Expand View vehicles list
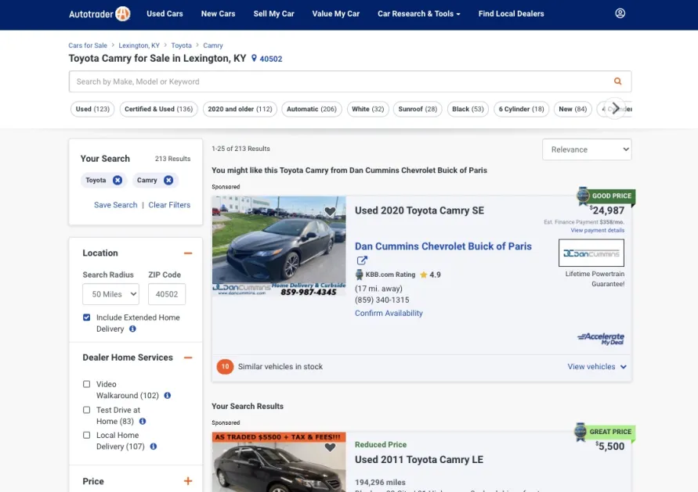 pyautogui.click(x=596, y=367)
